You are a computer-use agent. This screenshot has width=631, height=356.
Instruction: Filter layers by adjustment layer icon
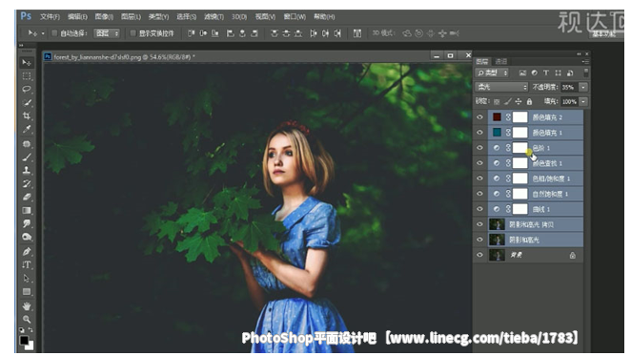click(534, 73)
